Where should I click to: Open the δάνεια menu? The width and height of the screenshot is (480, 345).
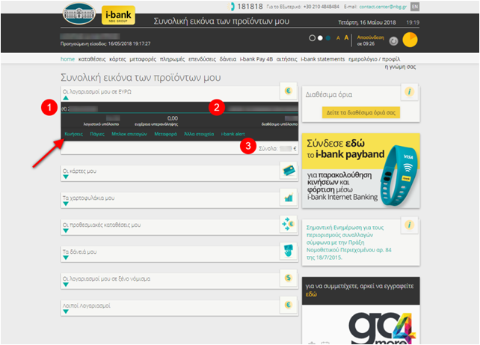coord(228,59)
